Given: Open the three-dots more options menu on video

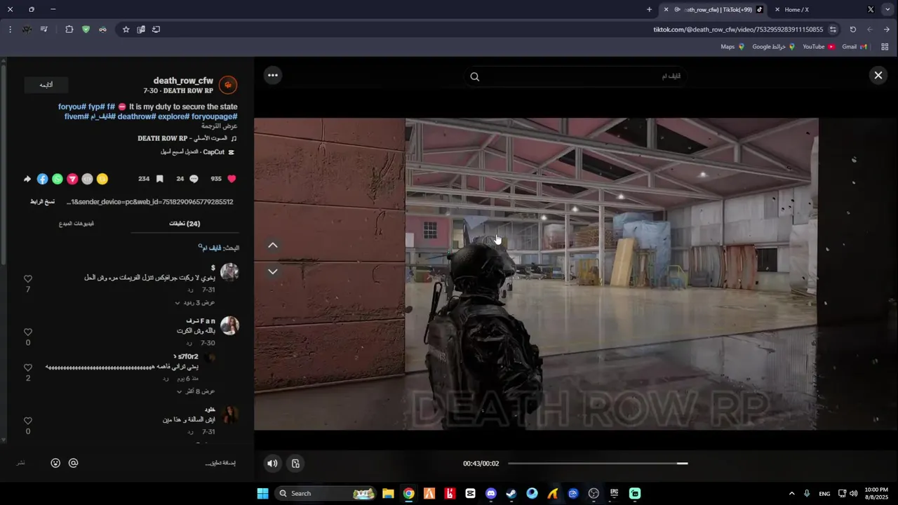Looking at the screenshot, I should point(273,75).
